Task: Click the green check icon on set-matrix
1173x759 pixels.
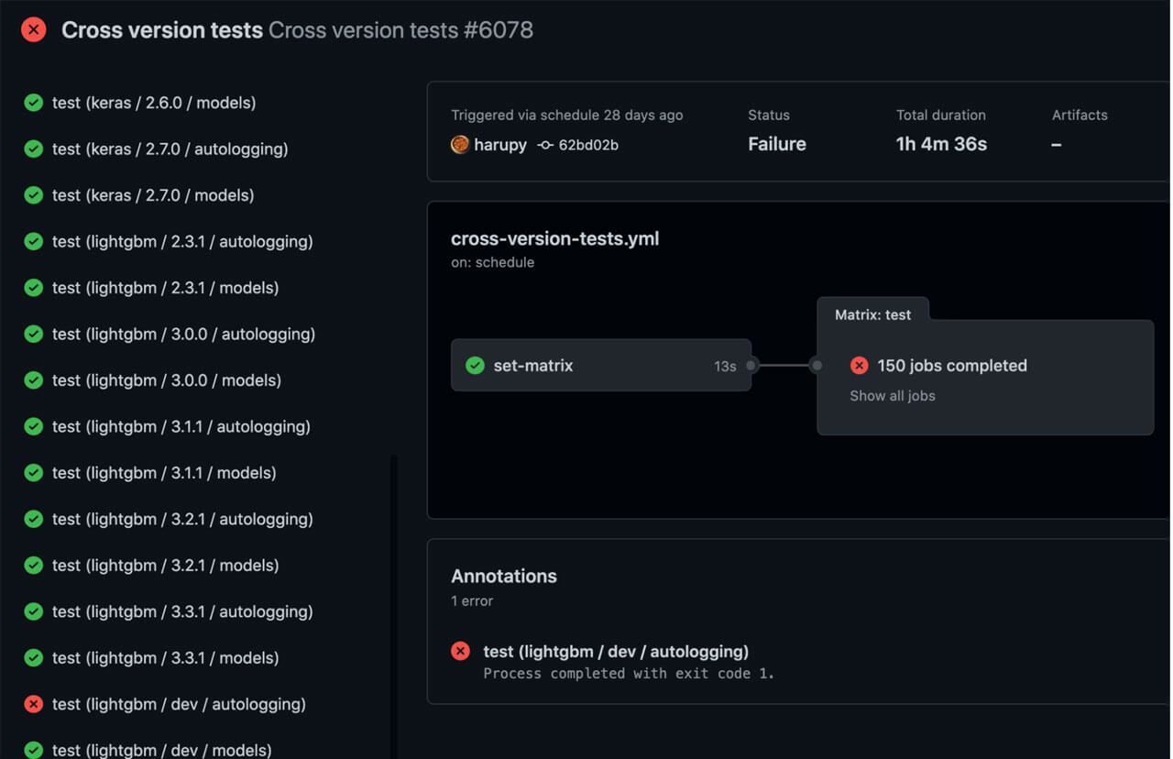Action: coord(475,366)
